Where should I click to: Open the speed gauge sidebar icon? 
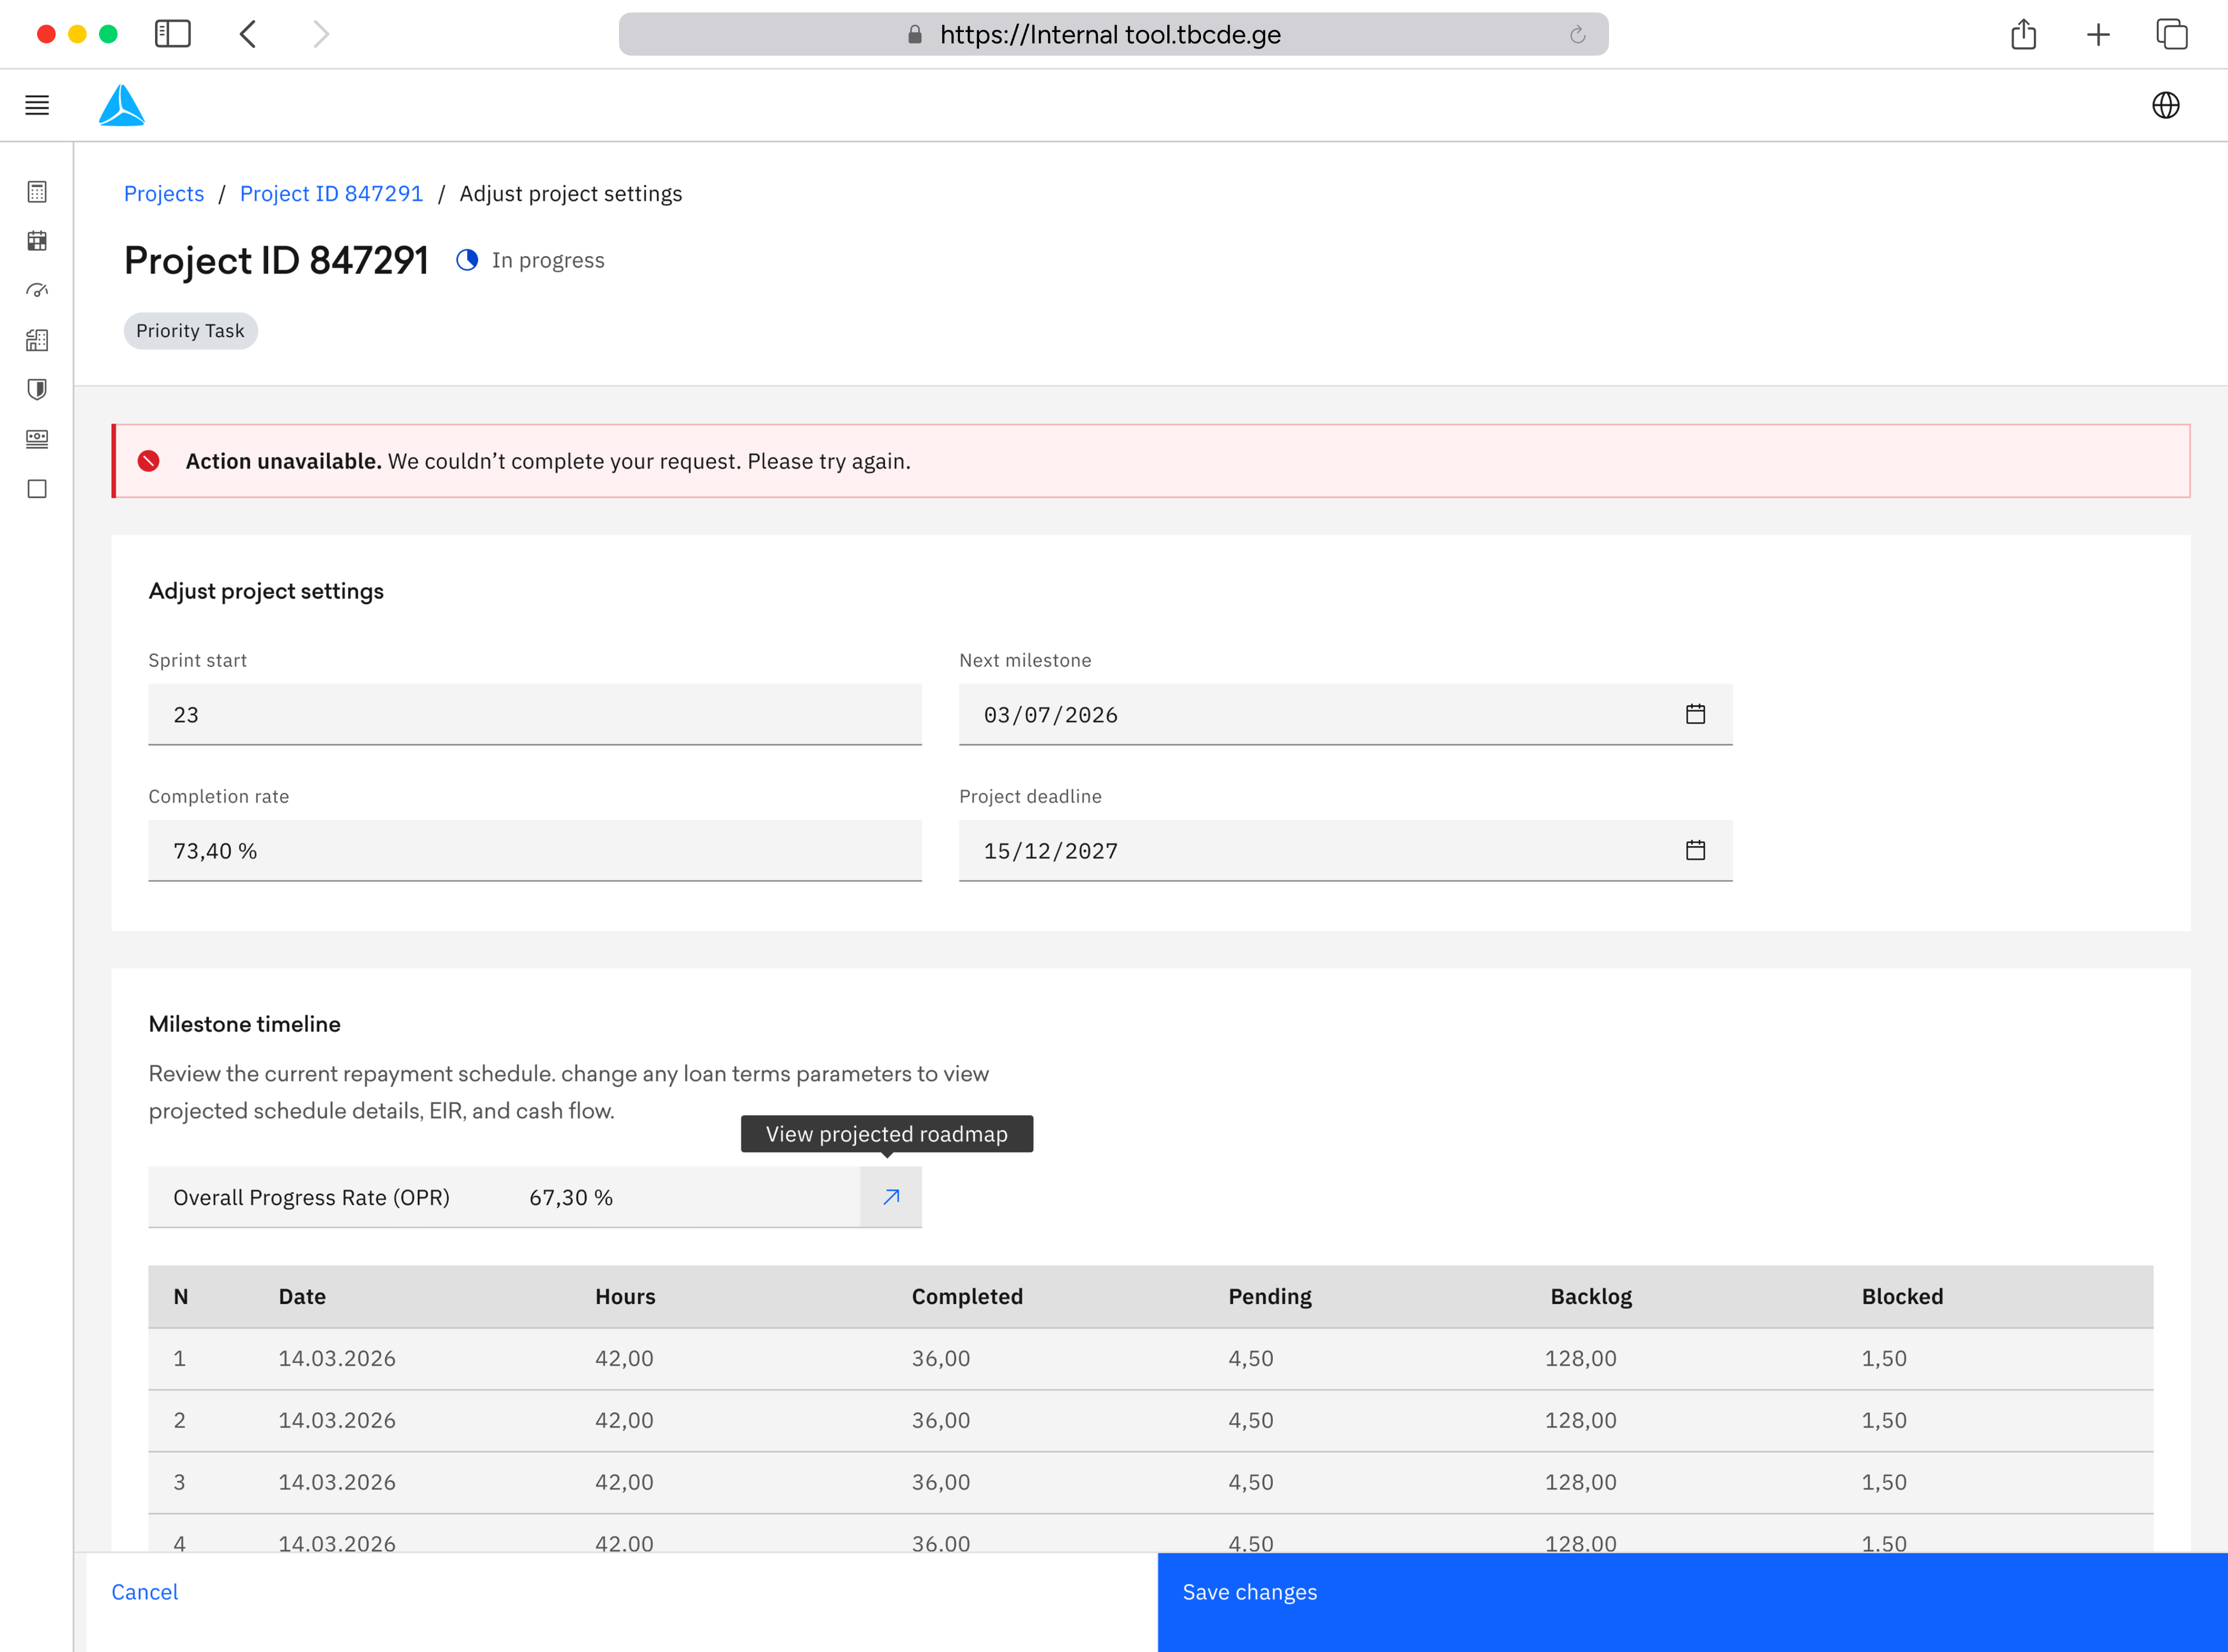37,291
